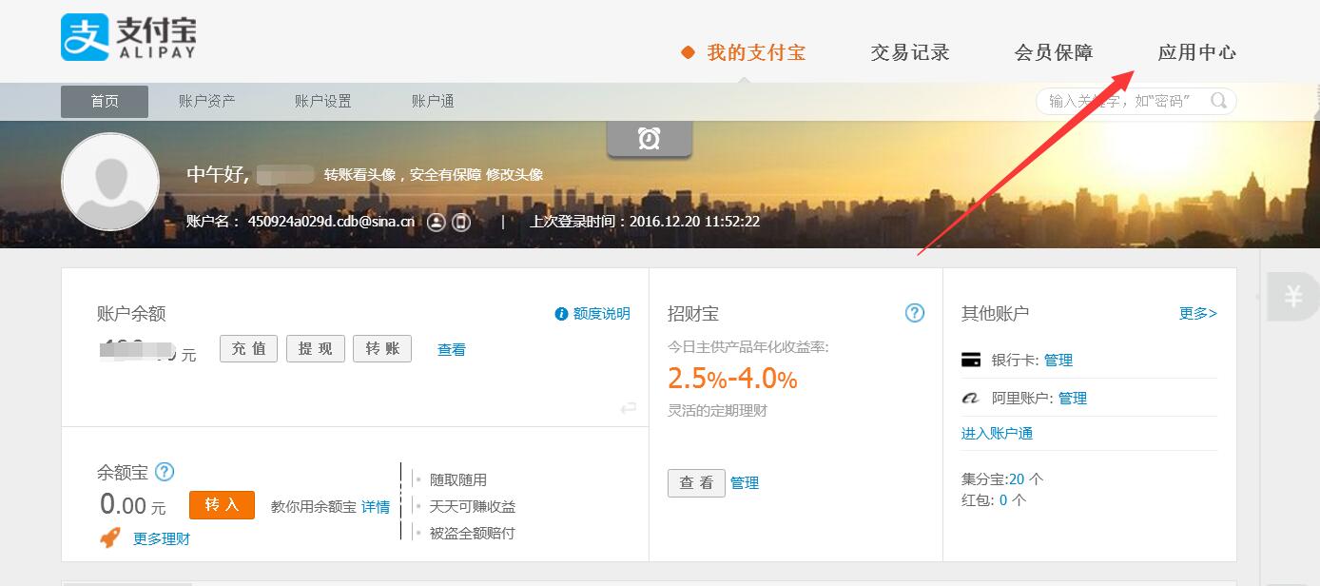The image size is (1320, 586).
Task: Click the 红包 count 0
Action: (x=1003, y=499)
